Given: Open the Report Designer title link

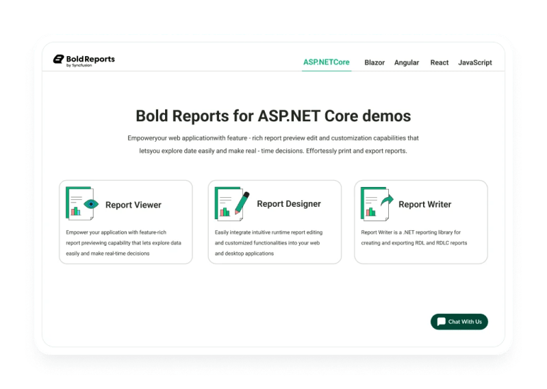Looking at the screenshot, I should tap(289, 203).
